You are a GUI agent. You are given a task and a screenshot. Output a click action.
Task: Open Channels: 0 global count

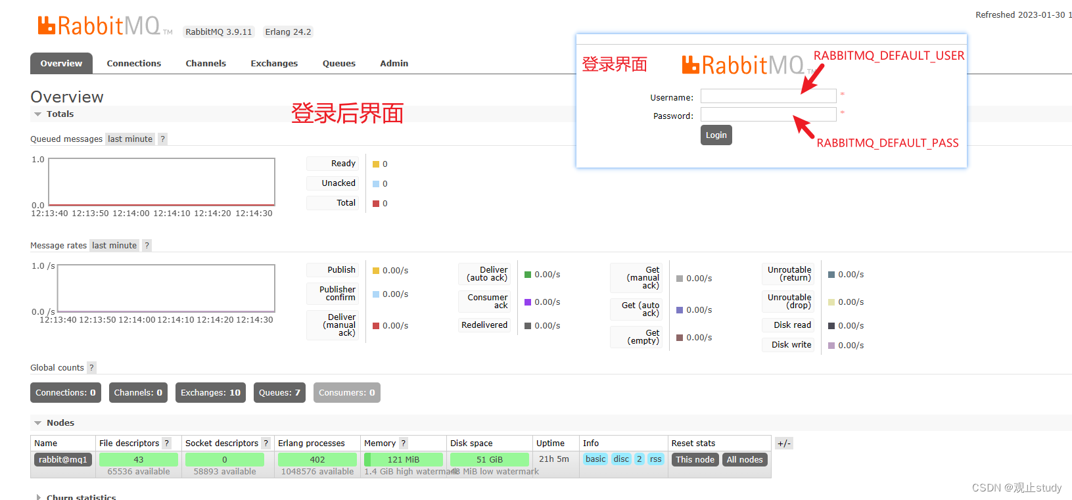click(x=138, y=392)
